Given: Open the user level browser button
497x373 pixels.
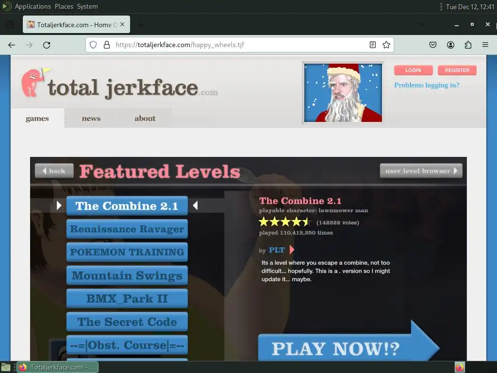Looking at the screenshot, I should 421,170.
